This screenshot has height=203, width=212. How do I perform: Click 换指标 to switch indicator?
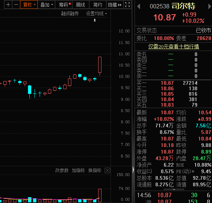point(95,170)
